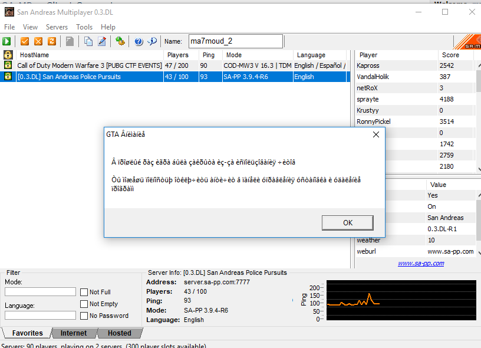Click the Player column header
The width and height of the screenshot is (481, 348).
click(396, 55)
